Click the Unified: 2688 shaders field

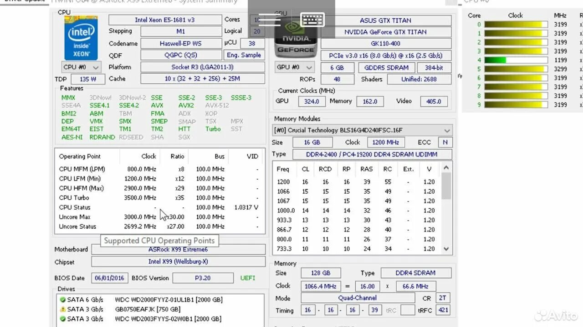[x=419, y=79]
